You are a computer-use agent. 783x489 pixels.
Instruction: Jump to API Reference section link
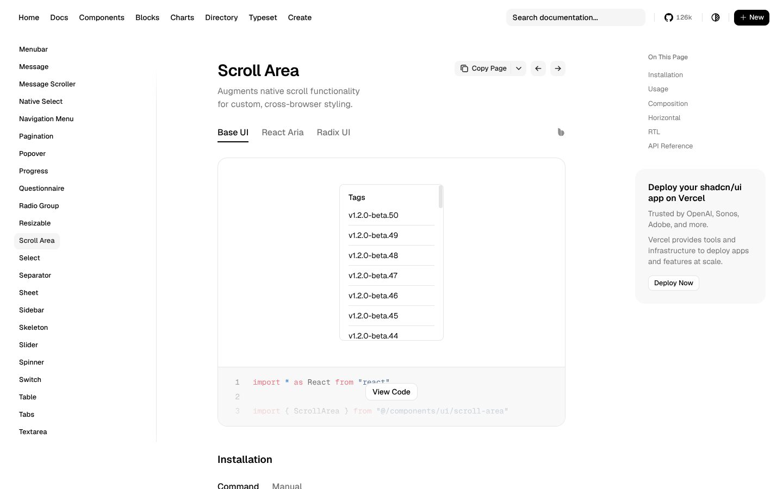coord(670,146)
